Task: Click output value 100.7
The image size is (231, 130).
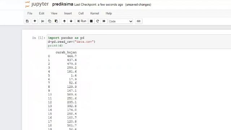Action: click(72, 118)
